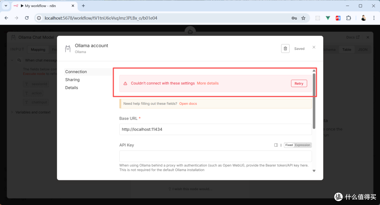Open the tab search dropdown arrow
Viewport: 380px width, 205px height.
click(6, 6)
